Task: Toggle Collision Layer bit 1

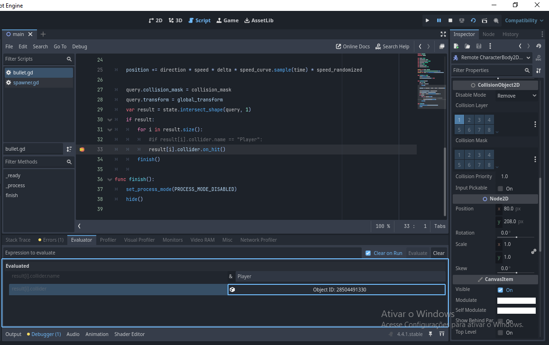Action: (x=459, y=120)
